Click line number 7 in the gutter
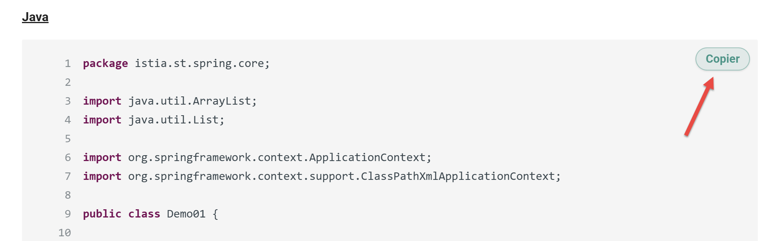 click(x=68, y=176)
